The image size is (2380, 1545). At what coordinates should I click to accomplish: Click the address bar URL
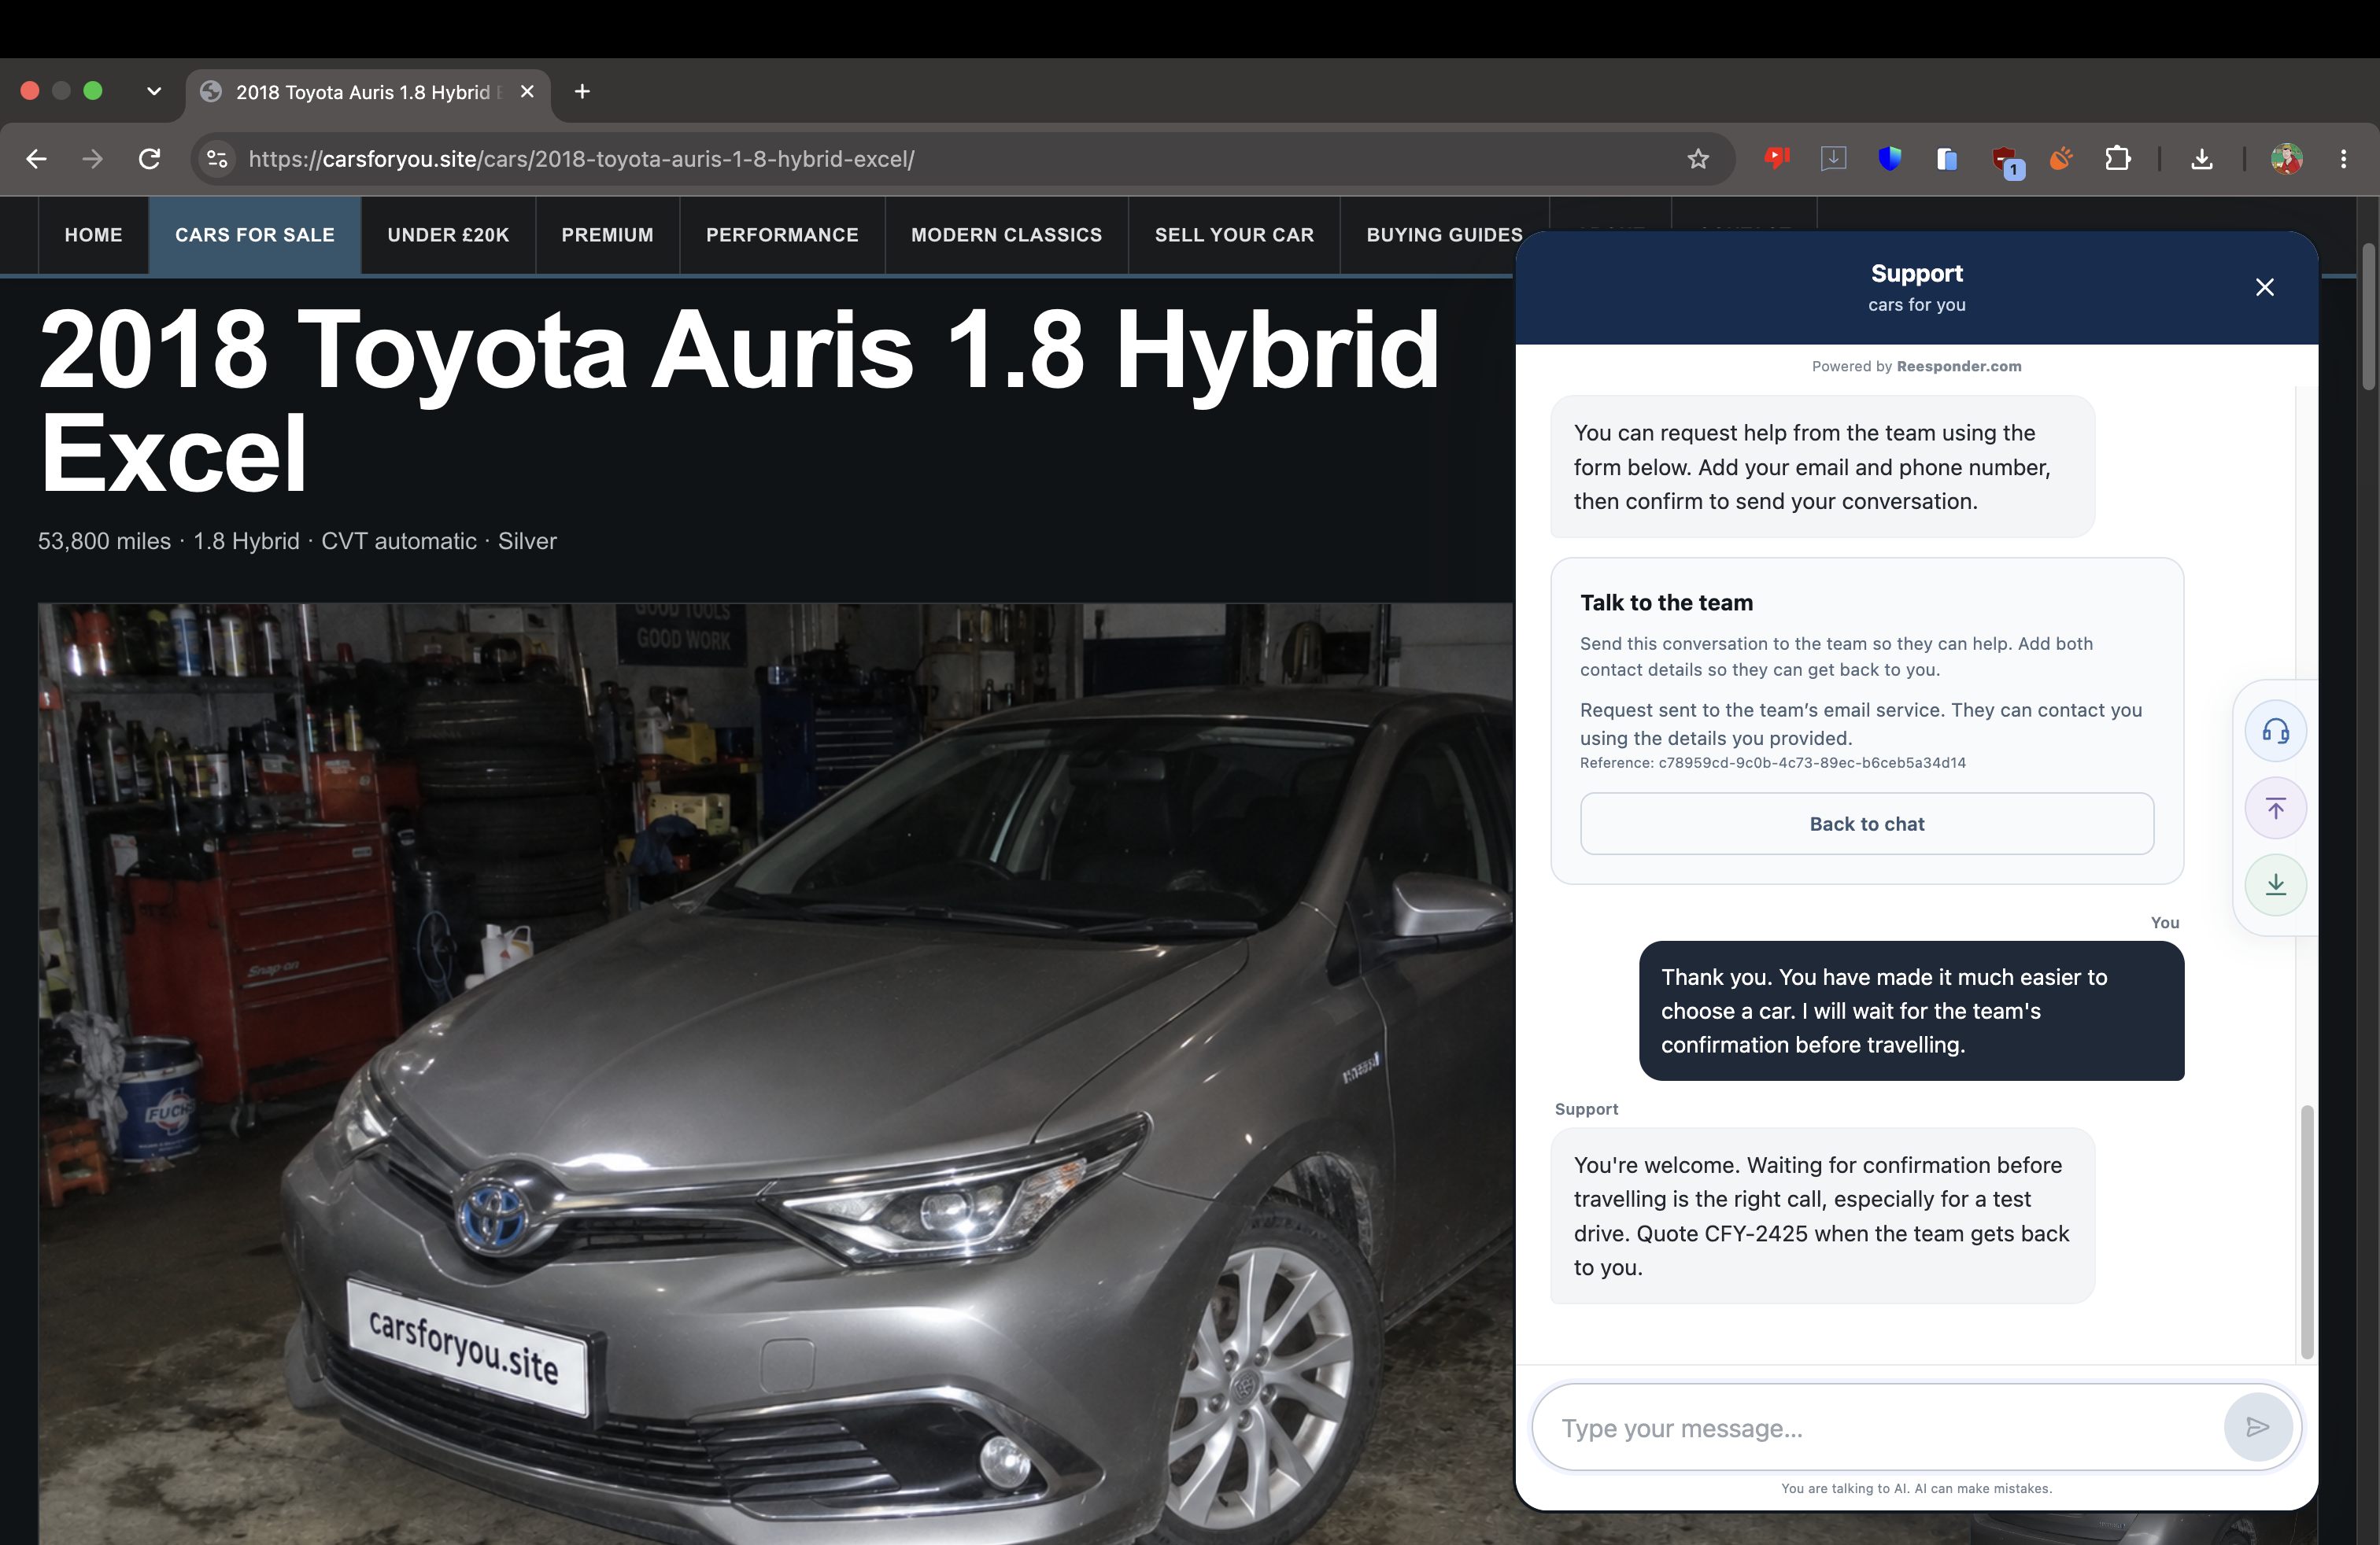click(581, 159)
